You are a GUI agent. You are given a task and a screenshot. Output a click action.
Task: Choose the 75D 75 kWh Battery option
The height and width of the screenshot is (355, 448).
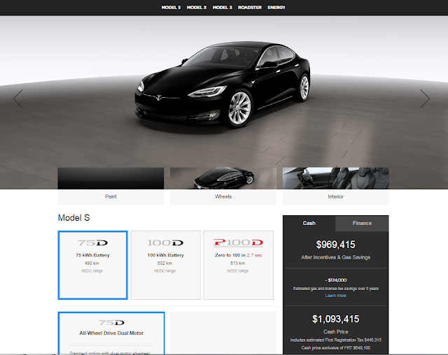coord(93,265)
